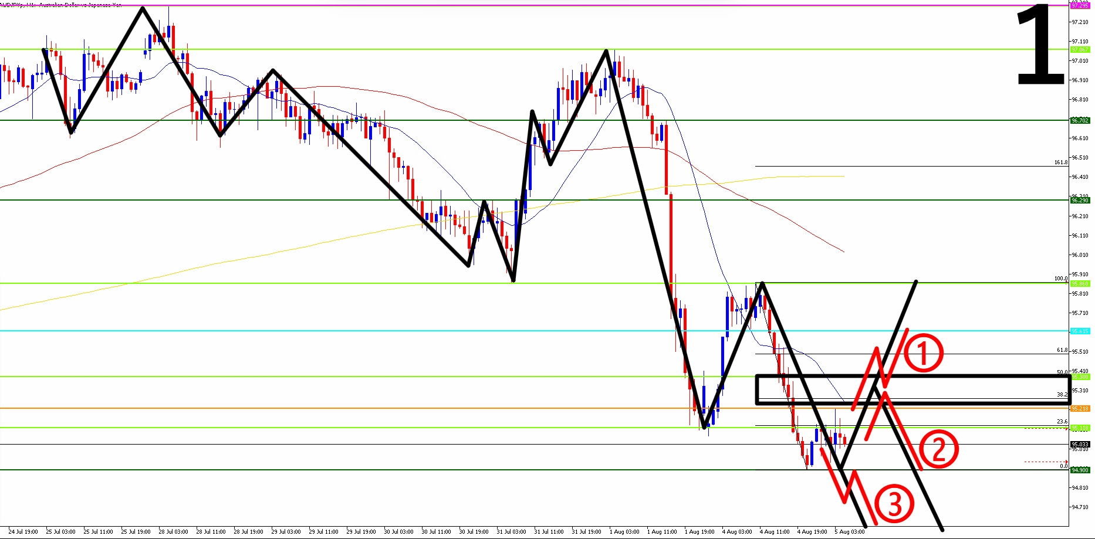Screen dimensions: 1095x539
Task: Click the 1 Aug 03:00 time axis label
Action: click(624, 532)
